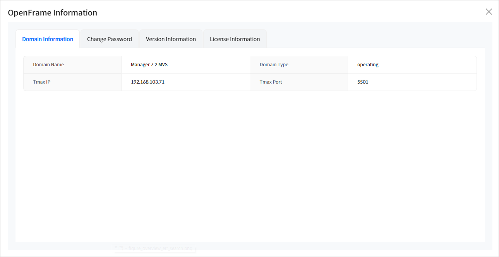
Task: Select the operating domain type value
Action: (368, 65)
